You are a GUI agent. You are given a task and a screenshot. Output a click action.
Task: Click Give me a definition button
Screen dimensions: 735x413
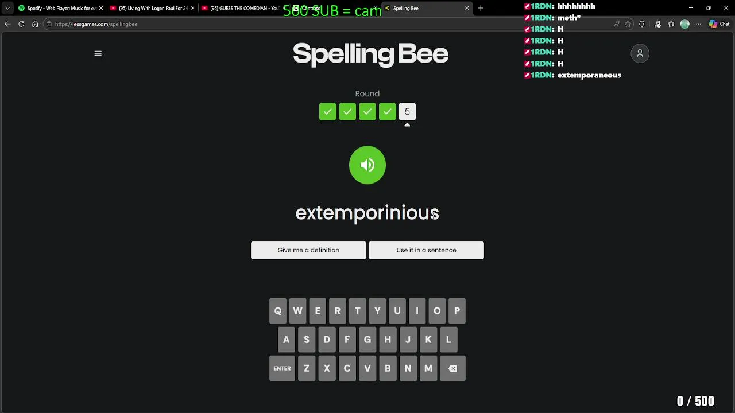click(308, 250)
